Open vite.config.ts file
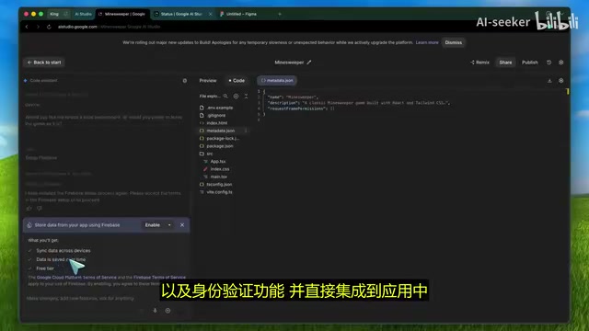The width and height of the screenshot is (589, 331). 219,192
